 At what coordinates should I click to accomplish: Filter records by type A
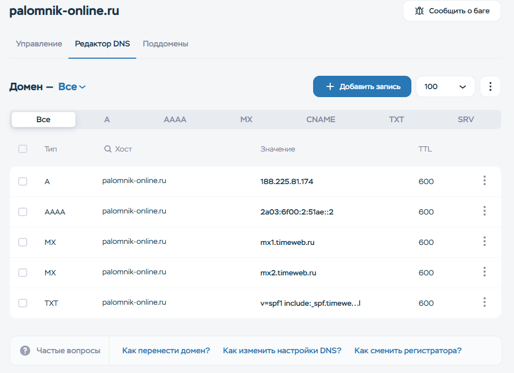click(x=107, y=120)
